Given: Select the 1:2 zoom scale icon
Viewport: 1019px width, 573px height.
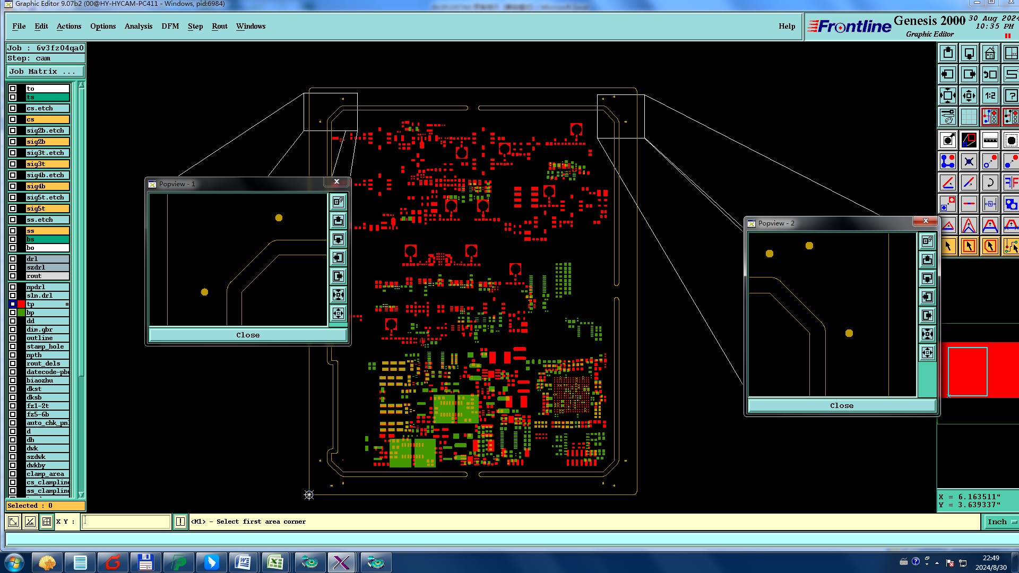Looking at the screenshot, I should (x=990, y=95).
